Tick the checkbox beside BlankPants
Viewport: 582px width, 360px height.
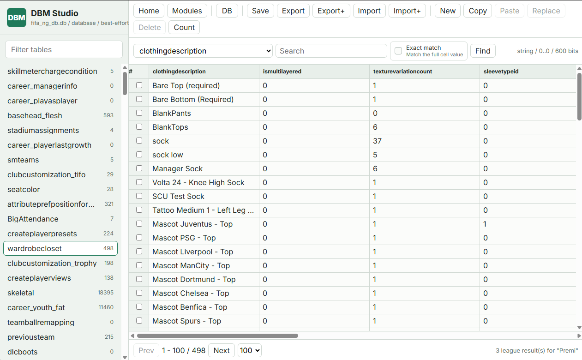[139, 113]
